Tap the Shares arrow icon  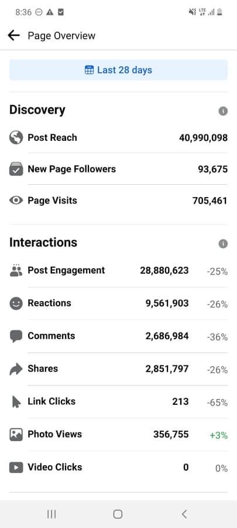pos(16,369)
